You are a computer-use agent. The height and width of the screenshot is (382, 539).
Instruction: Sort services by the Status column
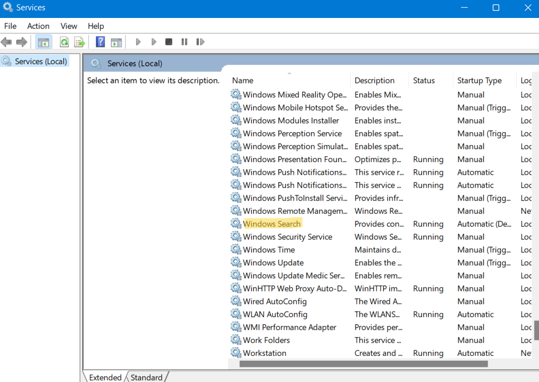[424, 80]
